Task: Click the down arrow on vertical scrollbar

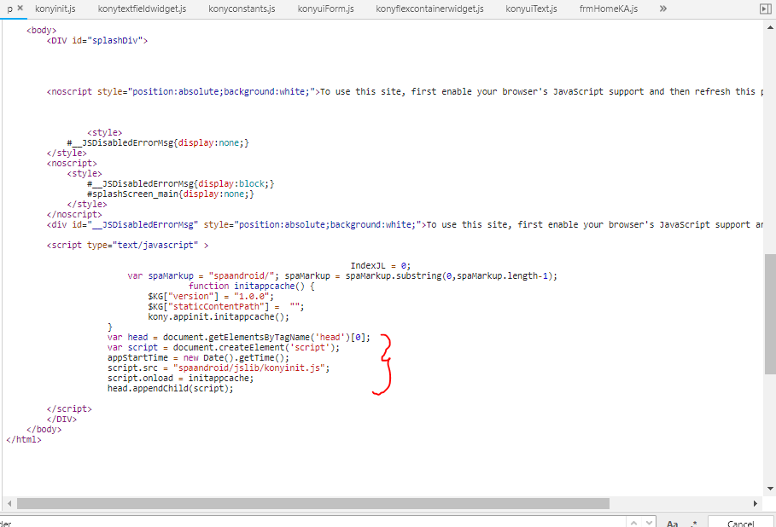Action: click(769, 488)
